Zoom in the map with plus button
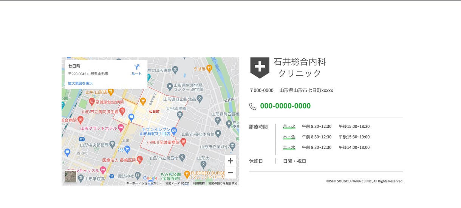 (230, 161)
